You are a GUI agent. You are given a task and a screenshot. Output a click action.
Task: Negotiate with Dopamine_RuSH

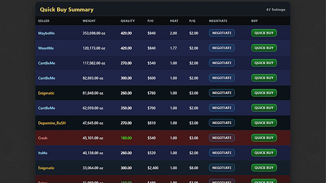point(222,122)
